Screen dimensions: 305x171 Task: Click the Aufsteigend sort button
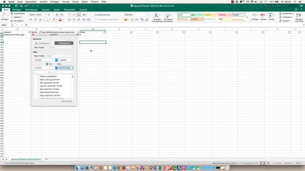click(x=44, y=43)
